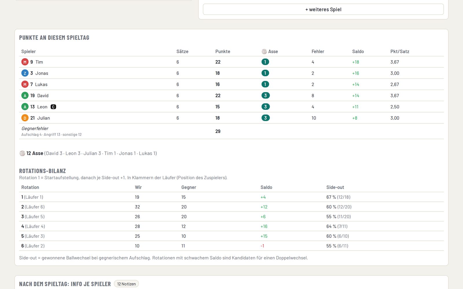Click the 'Sätze' column header

pyautogui.click(x=182, y=51)
